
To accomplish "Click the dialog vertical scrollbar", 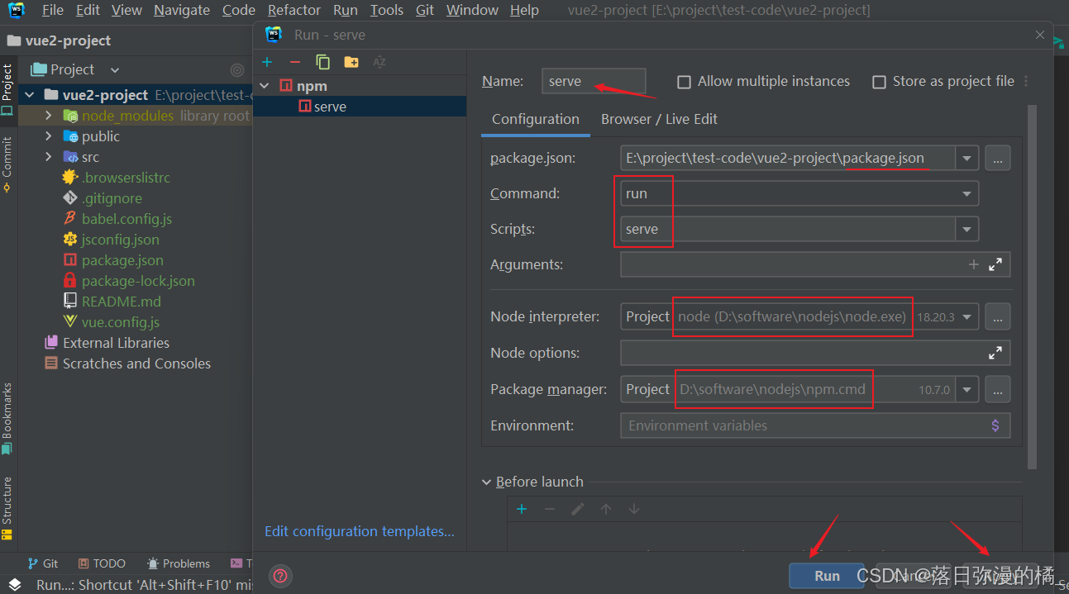I will tap(1032, 287).
